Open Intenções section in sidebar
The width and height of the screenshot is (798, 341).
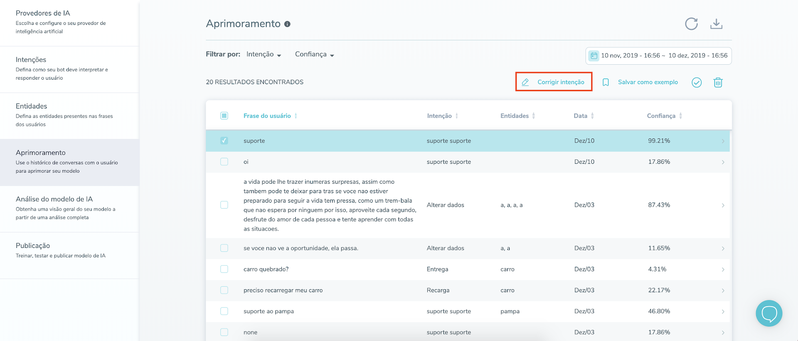point(69,70)
